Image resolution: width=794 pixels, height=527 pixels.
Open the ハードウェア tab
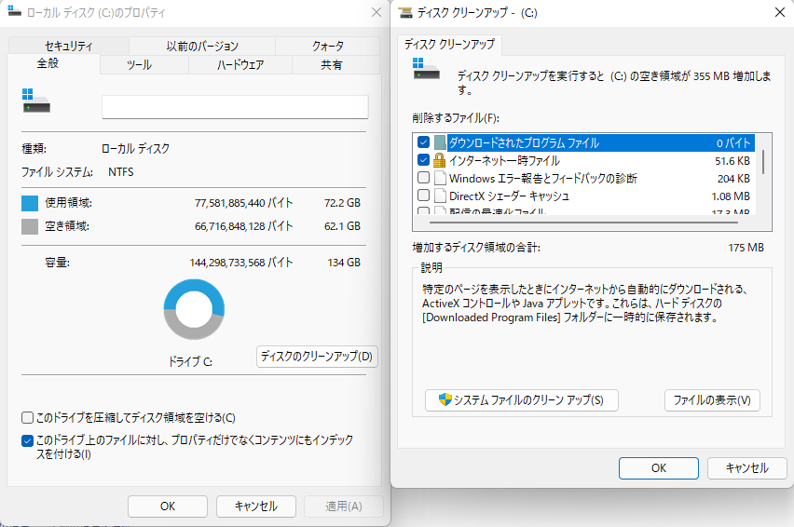point(240,65)
